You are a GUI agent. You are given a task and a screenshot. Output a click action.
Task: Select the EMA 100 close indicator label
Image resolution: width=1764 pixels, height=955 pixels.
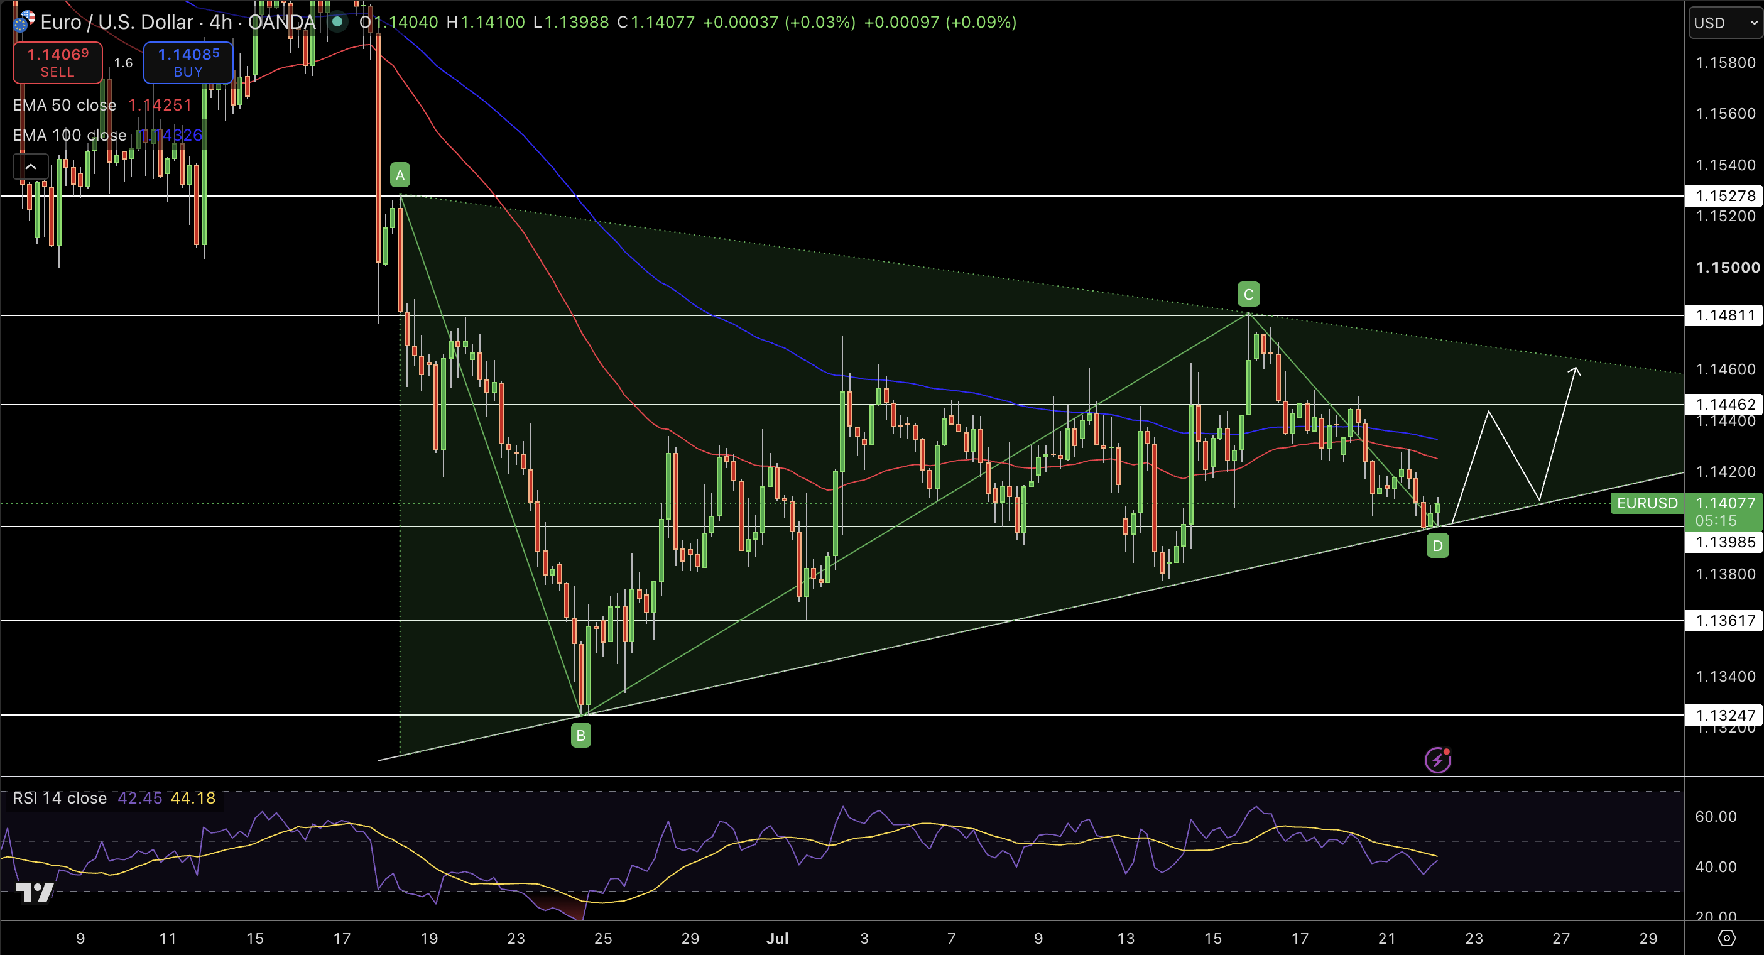coord(69,135)
